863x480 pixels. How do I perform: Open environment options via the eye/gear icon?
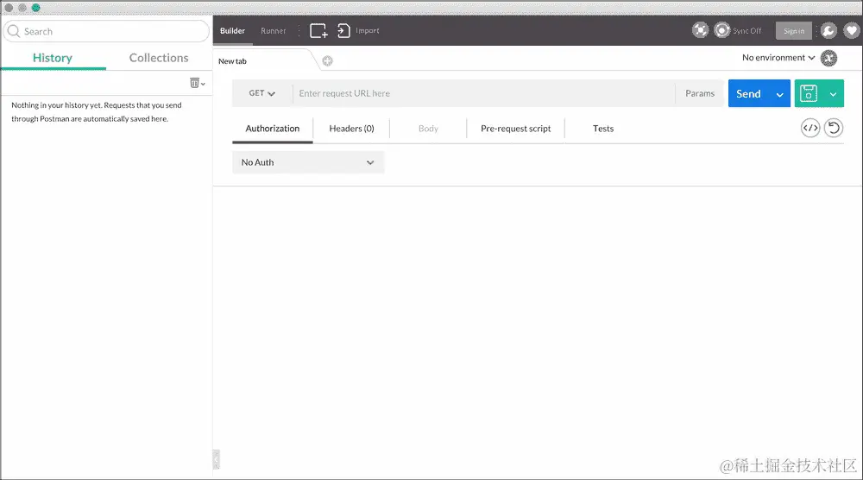pos(828,58)
